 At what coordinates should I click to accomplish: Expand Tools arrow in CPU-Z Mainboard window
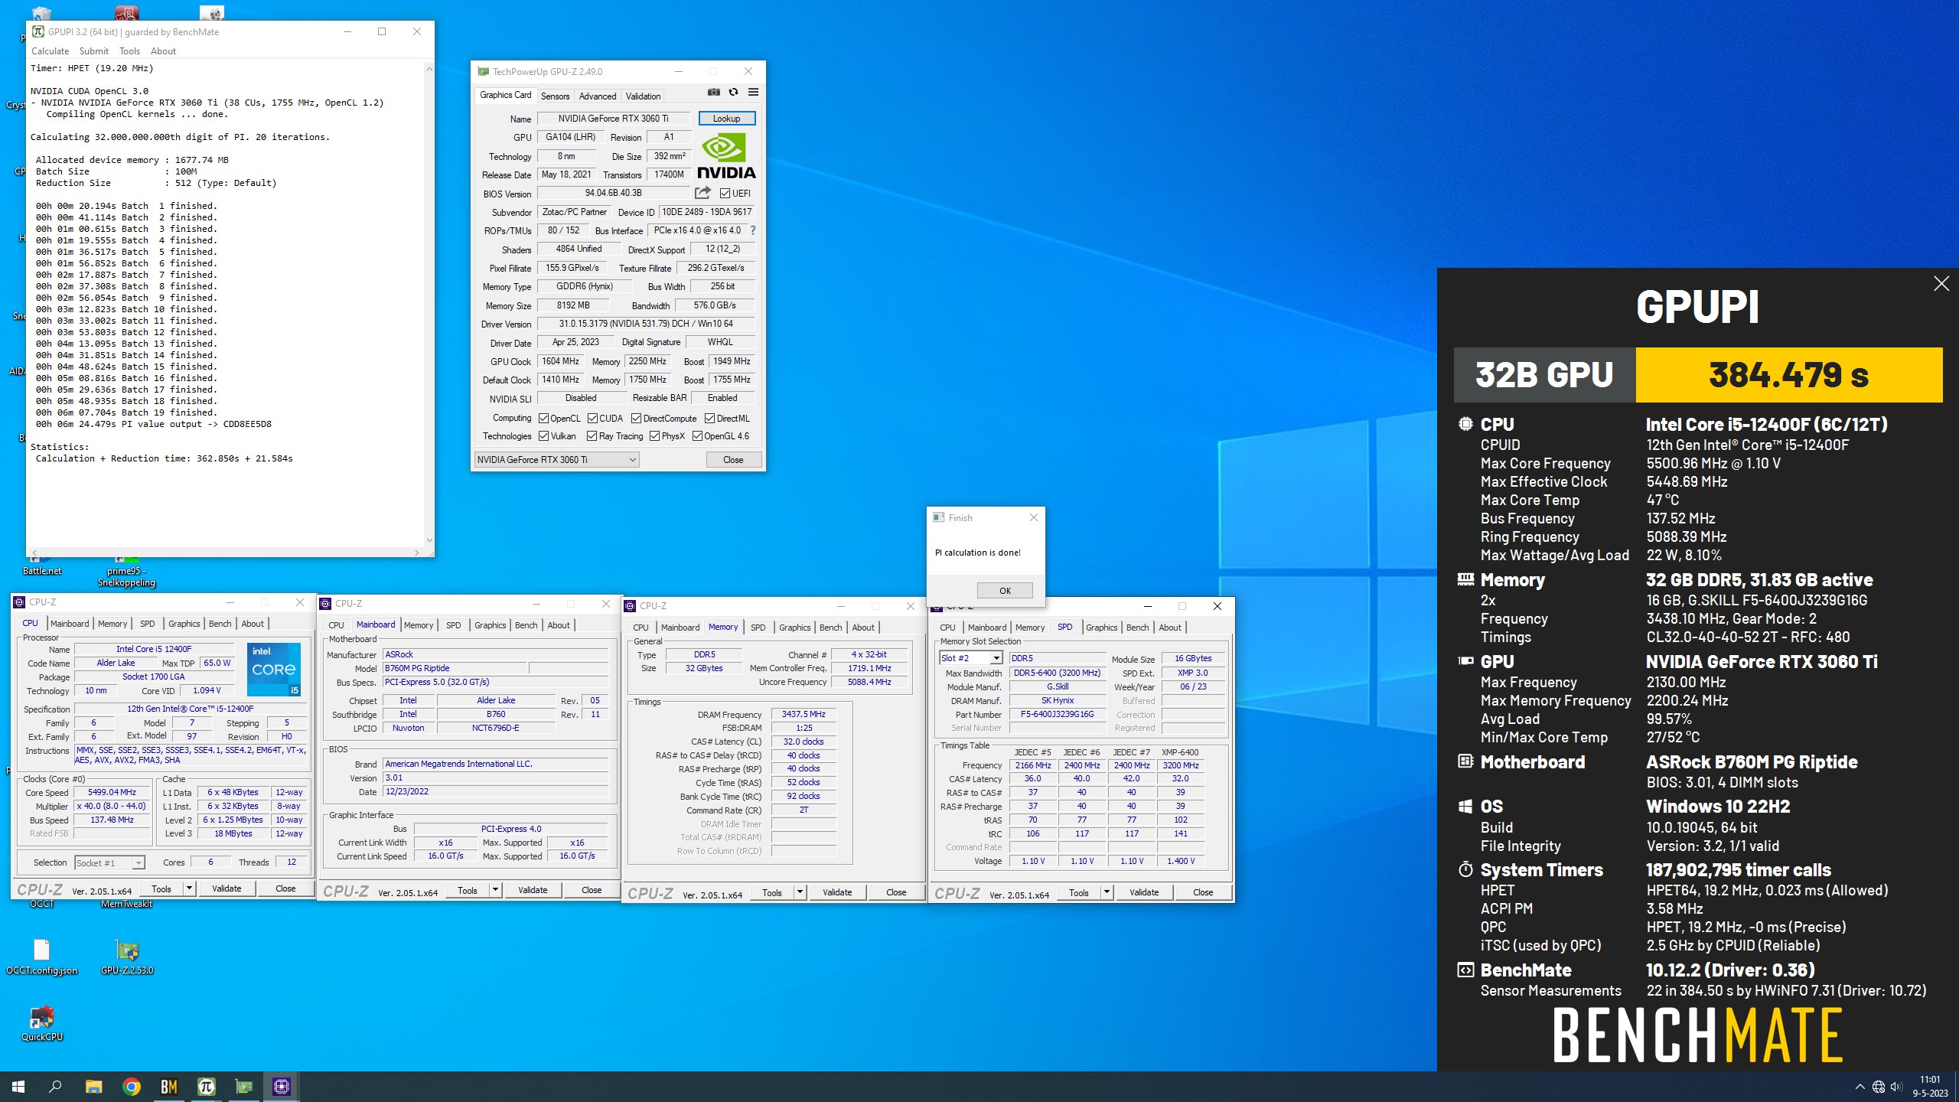495,890
